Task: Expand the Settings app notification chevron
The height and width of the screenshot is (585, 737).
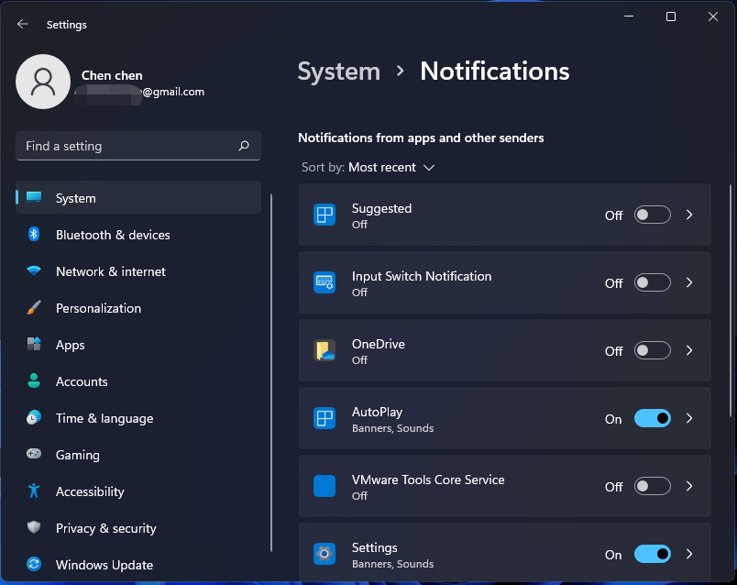Action: (689, 555)
